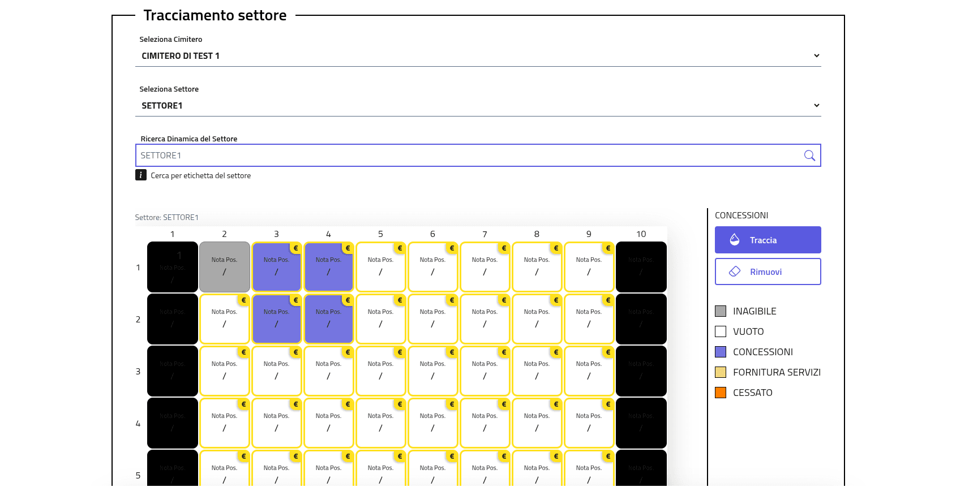Click the FORNITURA SERVIZI yellow legend swatch
This screenshot has width=956, height=487.
coord(721,372)
